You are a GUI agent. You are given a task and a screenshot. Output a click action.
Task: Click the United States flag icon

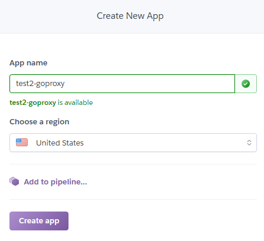point(22,143)
